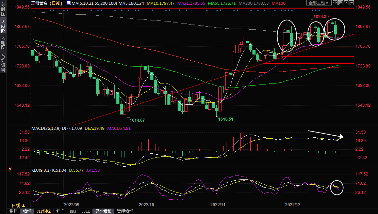This screenshot has width=378, height=214.
Task: Open 合约资料 in left sidebar
Action: pyautogui.click(x=3, y=63)
